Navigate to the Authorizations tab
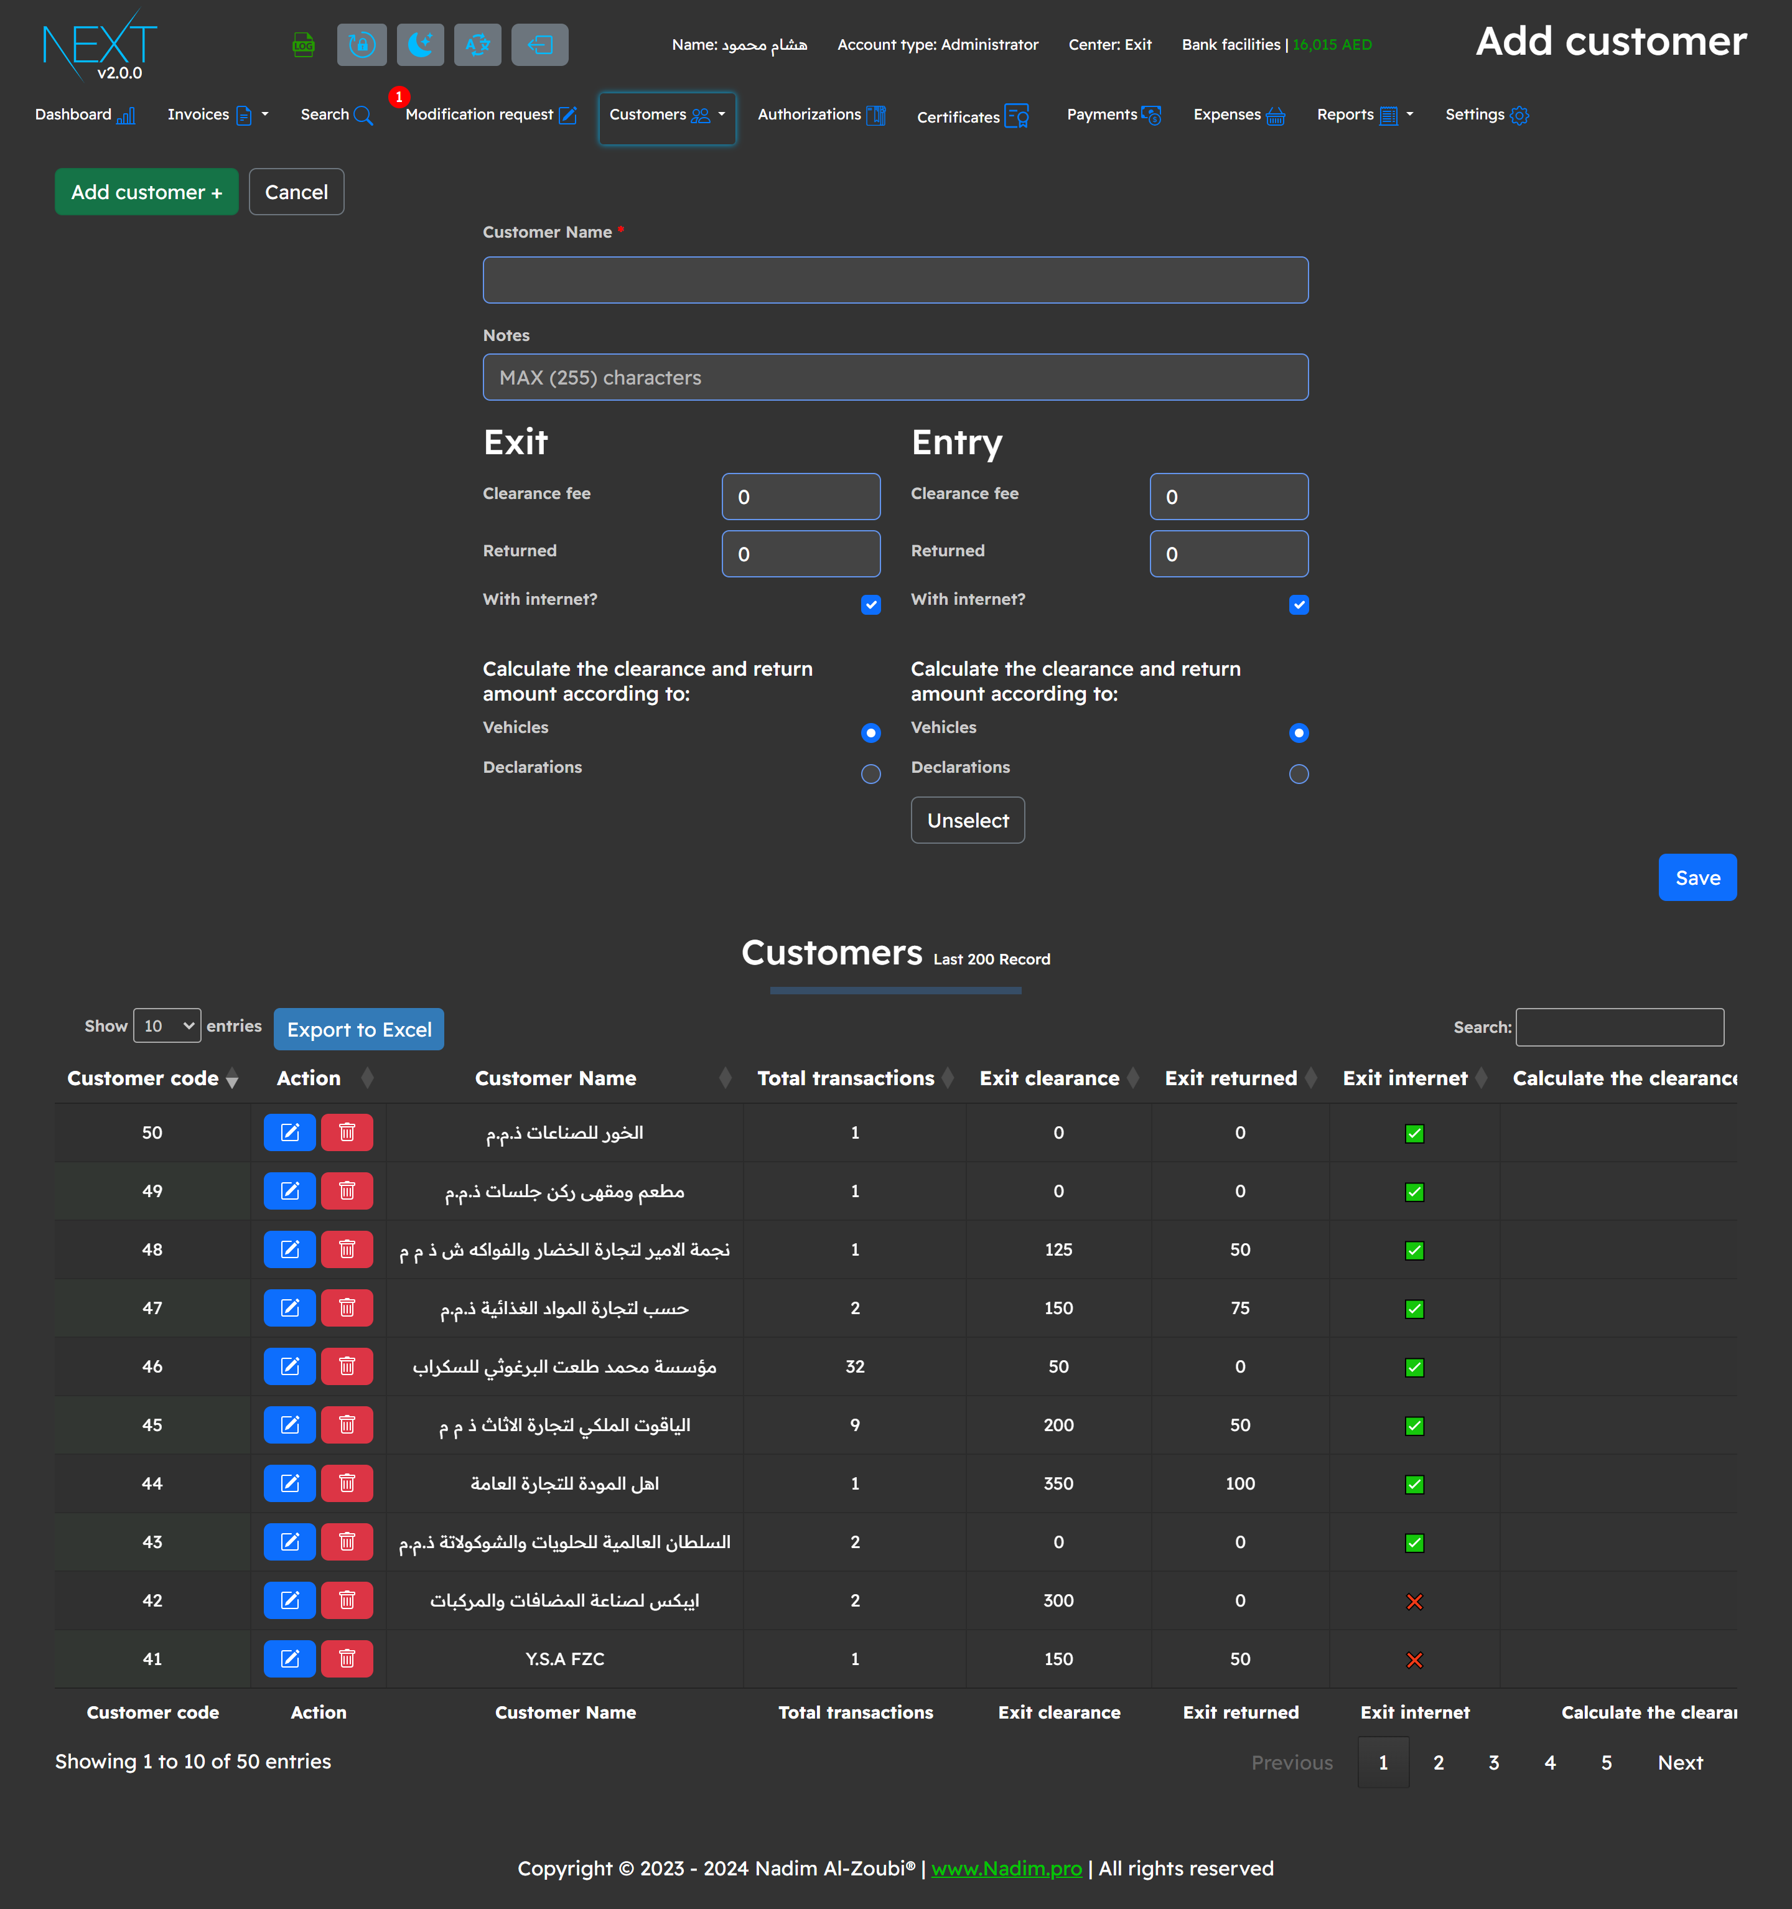1792x1909 pixels. (x=820, y=114)
